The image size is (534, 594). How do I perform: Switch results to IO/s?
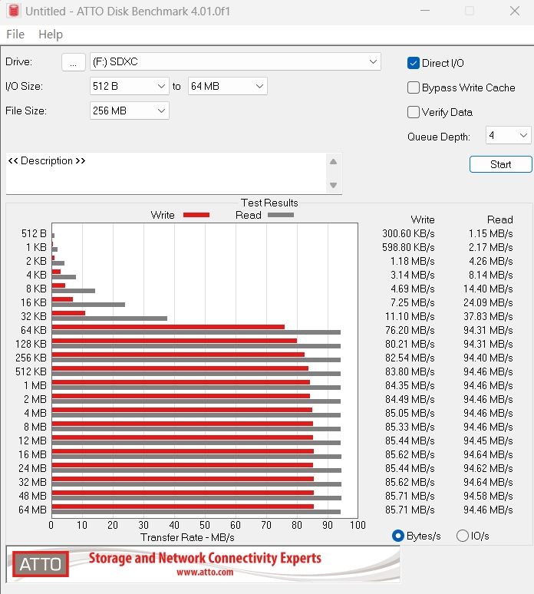(463, 536)
